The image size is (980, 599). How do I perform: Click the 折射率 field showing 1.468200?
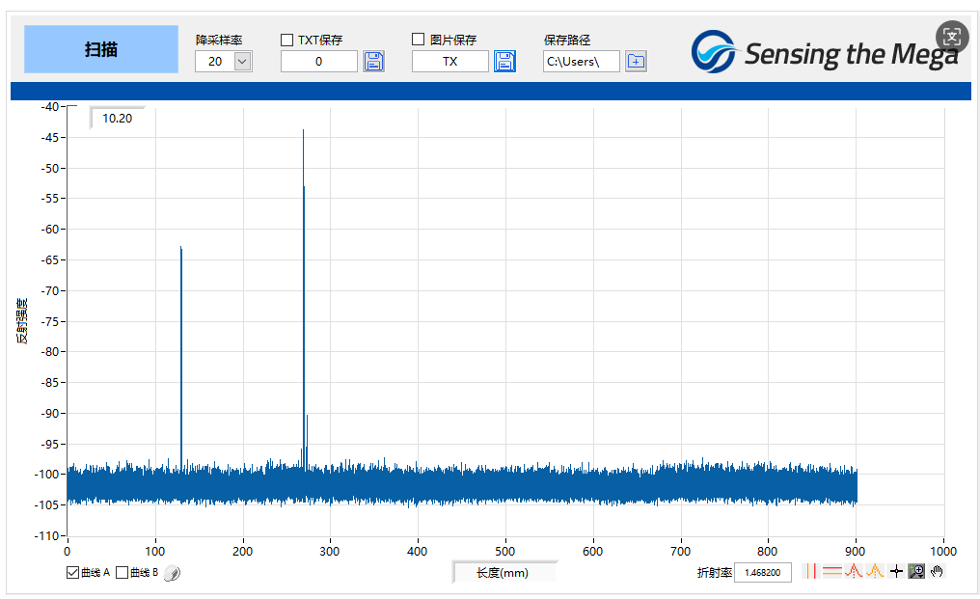[763, 572]
